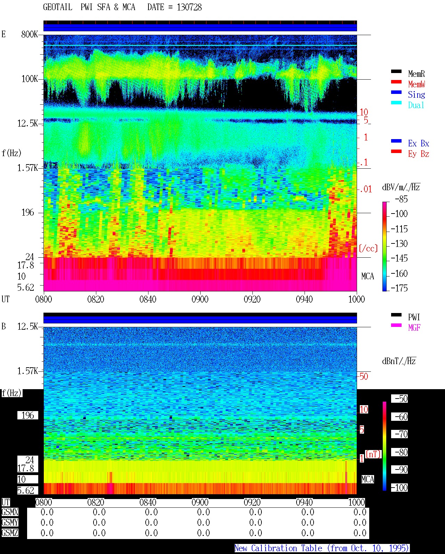The width and height of the screenshot is (445, 554).
Task: Click the '0820' tick under the E panel
Action: (96, 299)
